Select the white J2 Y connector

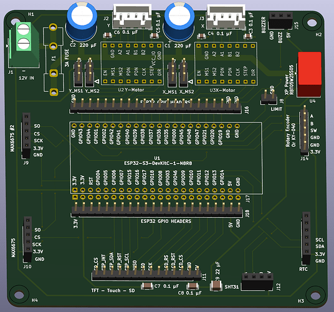point(132,17)
